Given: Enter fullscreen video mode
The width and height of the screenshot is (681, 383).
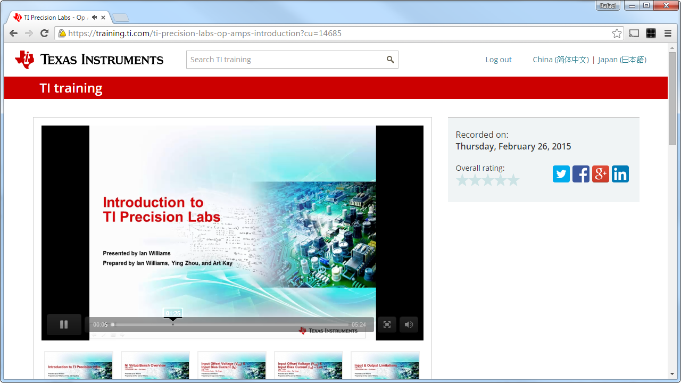Looking at the screenshot, I should coord(387,324).
